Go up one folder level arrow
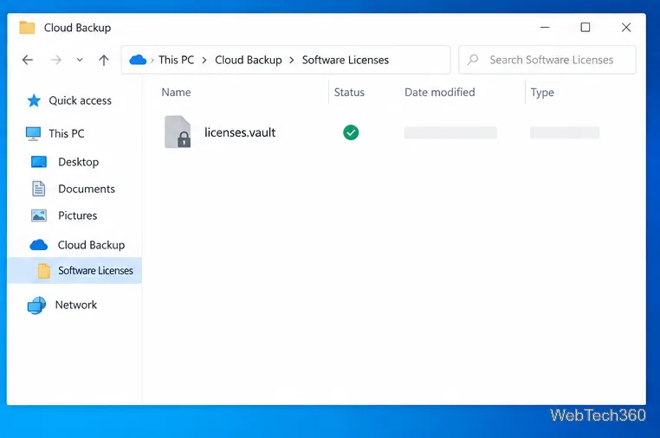This screenshot has height=438, width=660. [104, 61]
